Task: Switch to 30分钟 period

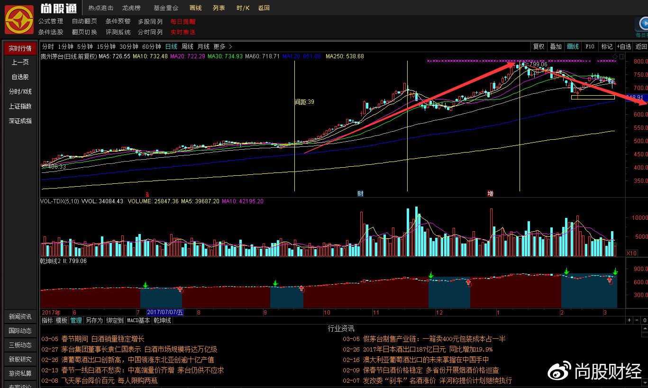Action: [129, 46]
